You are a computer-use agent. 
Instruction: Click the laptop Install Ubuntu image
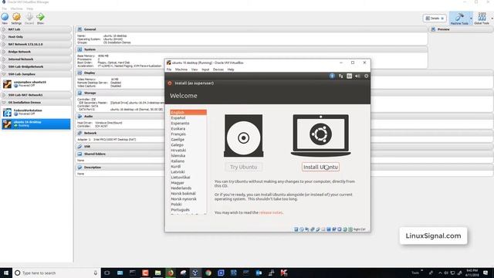tap(321, 136)
